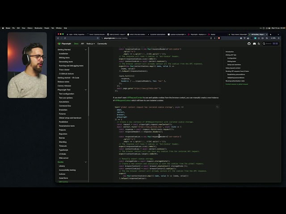Open the Node.js language dropdown
The height and width of the screenshot is (214, 286).
click(x=90, y=44)
